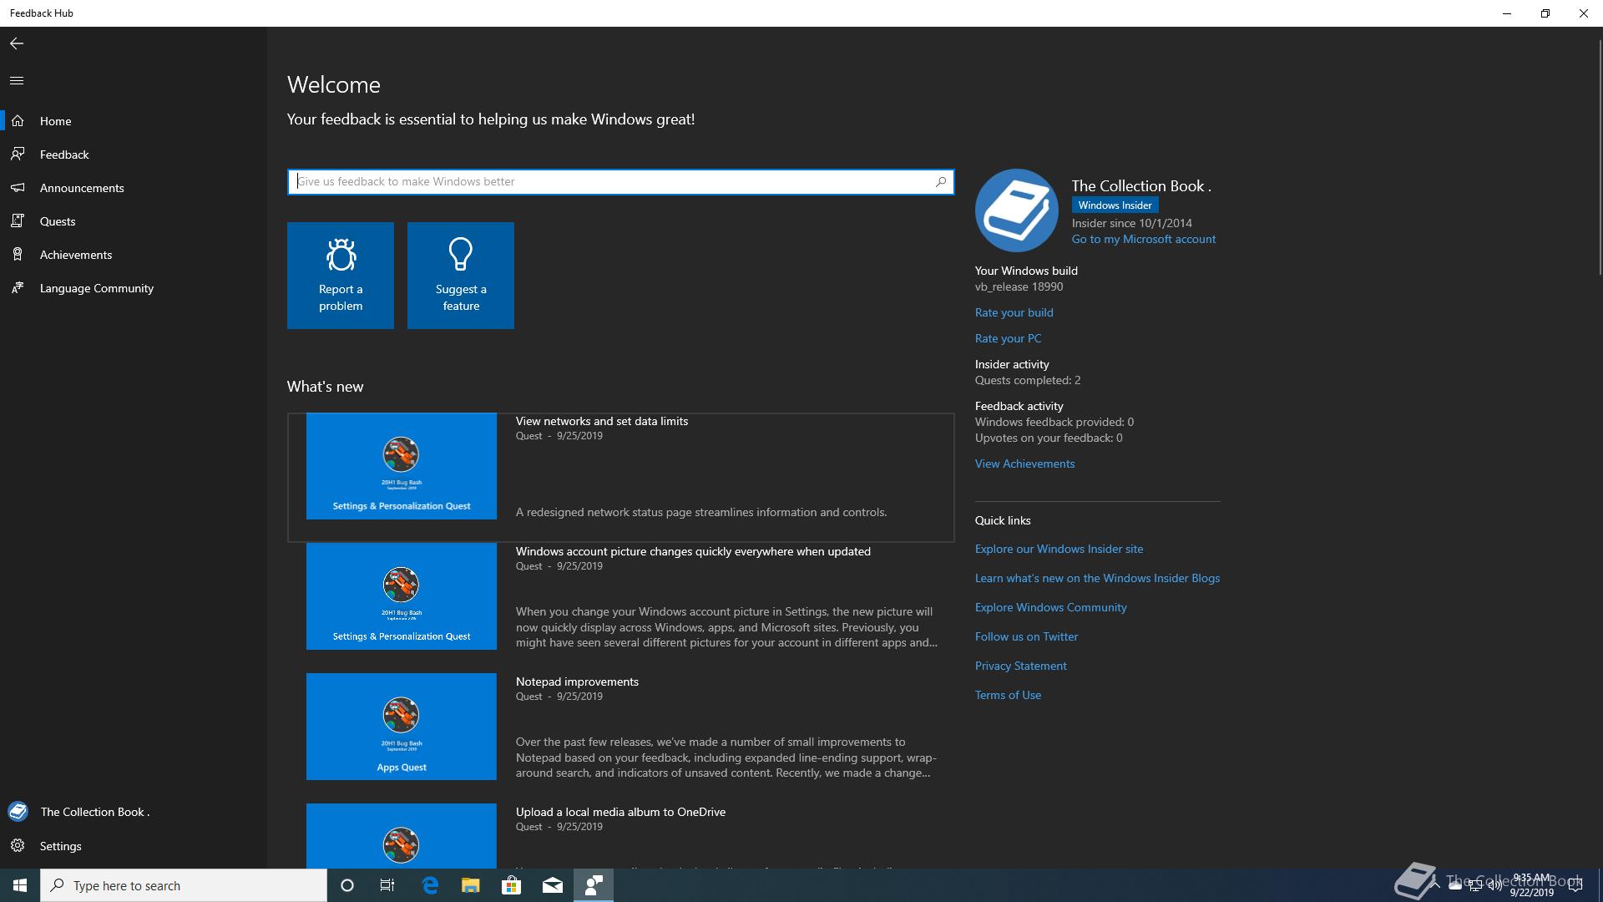
Task: Open Achievements in the navigation pane
Action: click(134, 255)
